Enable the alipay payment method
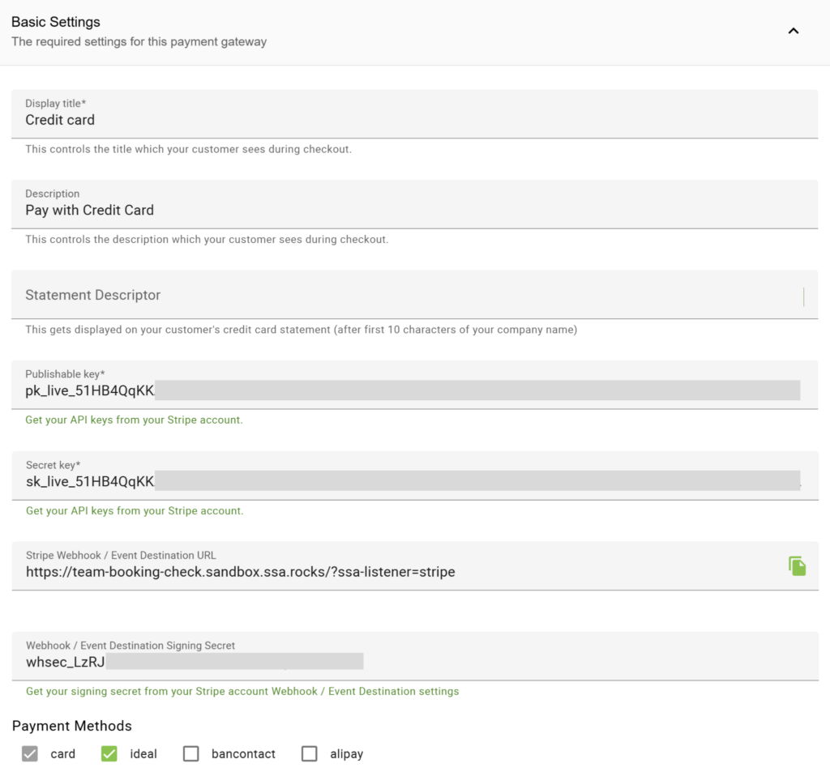Image resolution: width=830 pixels, height=776 pixels. (310, 754)
